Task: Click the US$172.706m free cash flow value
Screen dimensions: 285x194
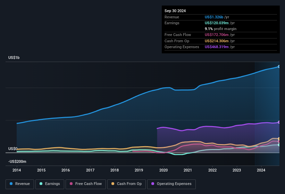Action: pyautogui.click(x=217, y=35)
